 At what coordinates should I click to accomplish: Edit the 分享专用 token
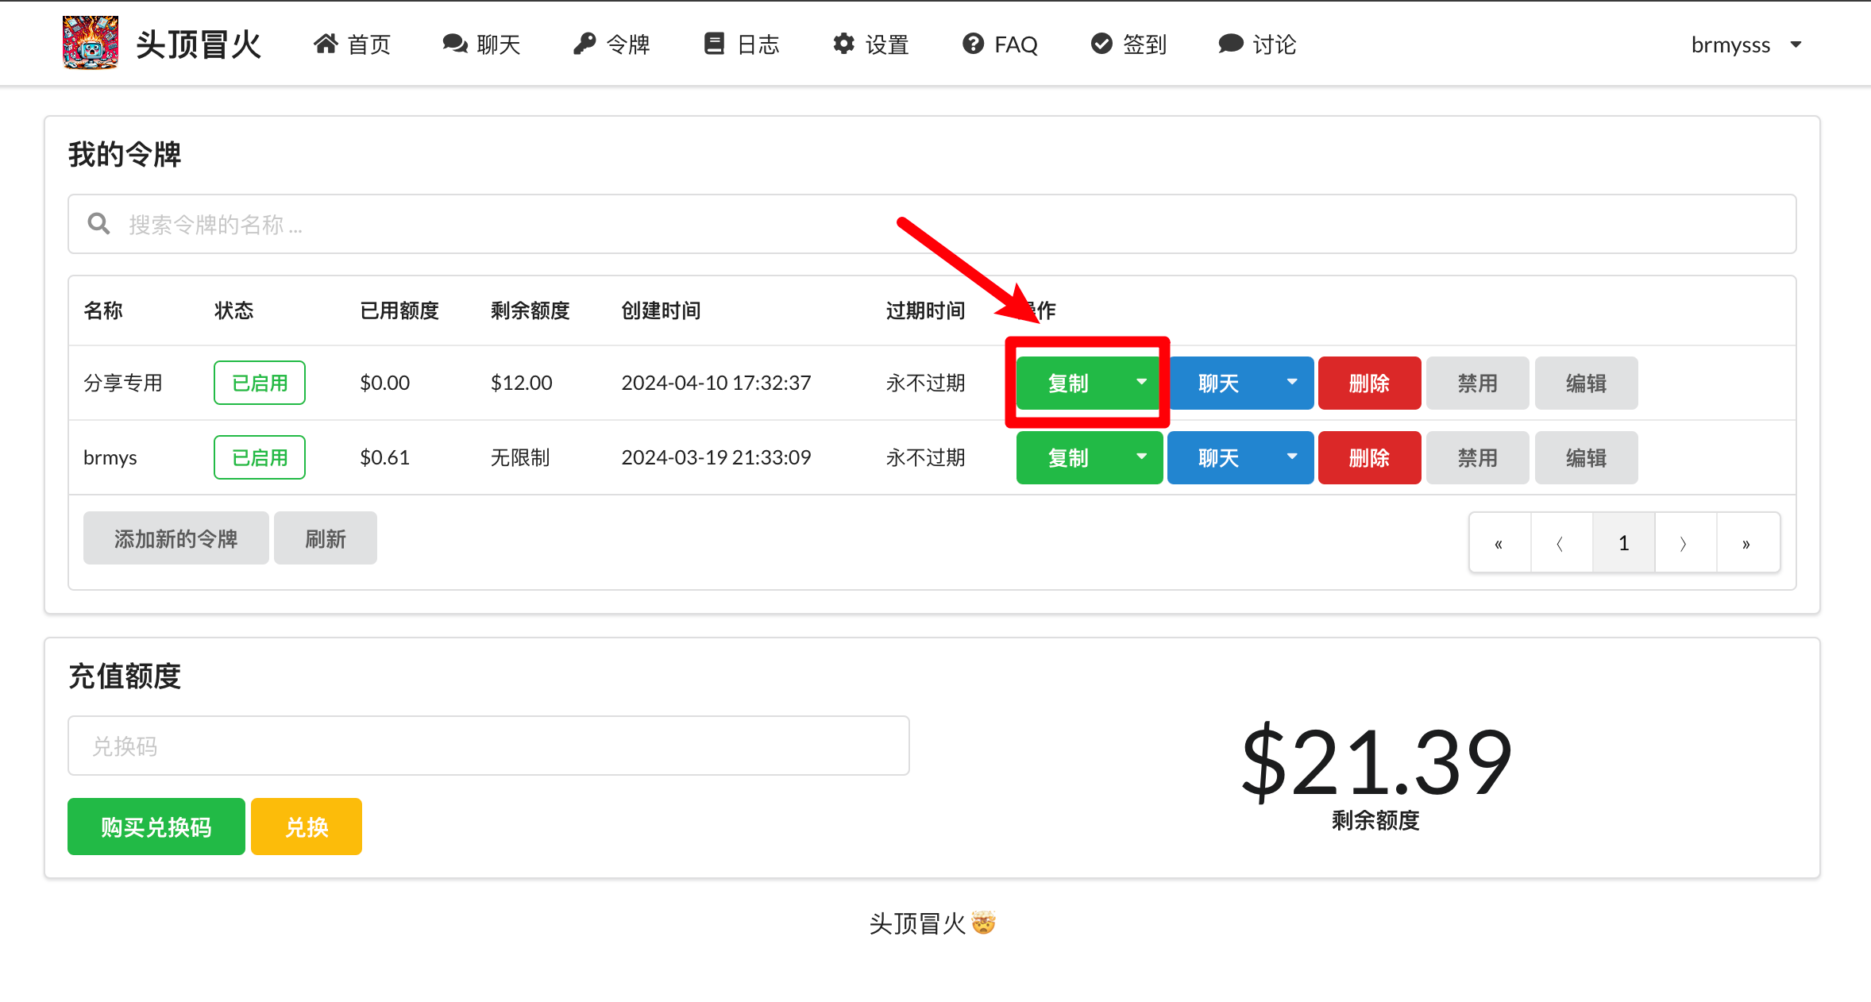click(x=1586, y=383)
